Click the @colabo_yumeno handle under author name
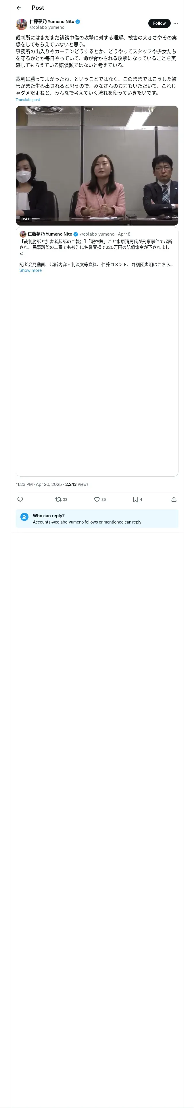This screenshot has height=1108, width=194. pyautogui.click(x=47, y=27)
